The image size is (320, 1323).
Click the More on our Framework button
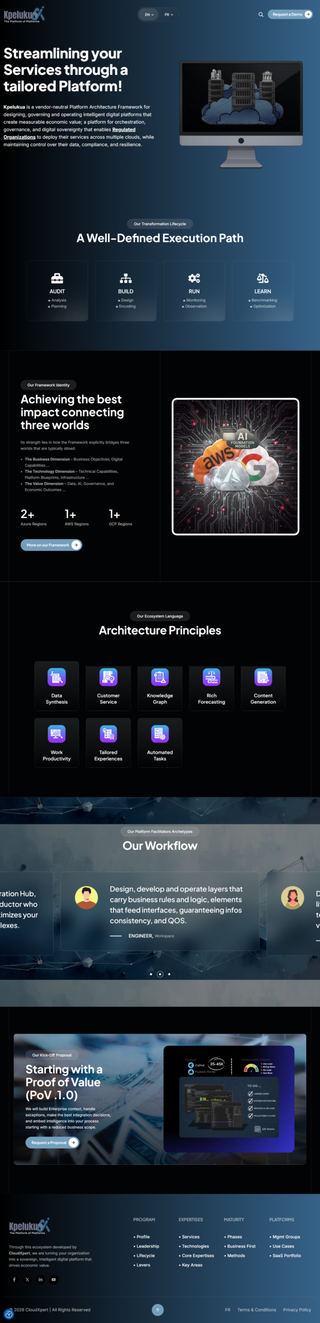51,545
